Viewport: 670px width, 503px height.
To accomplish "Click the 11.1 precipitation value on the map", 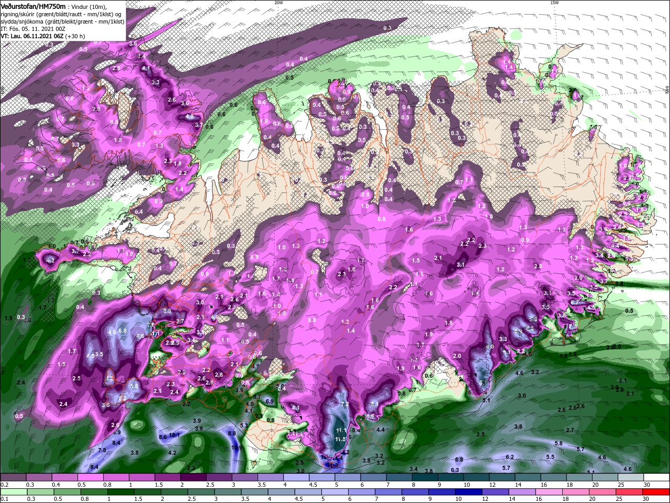I will click(x=340, y=430).
